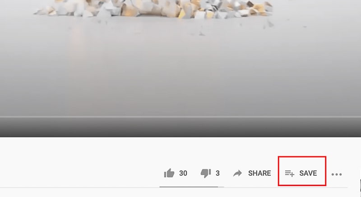
Task: Click the add-to-playlist icon beside SAVE
Action: 289,173
